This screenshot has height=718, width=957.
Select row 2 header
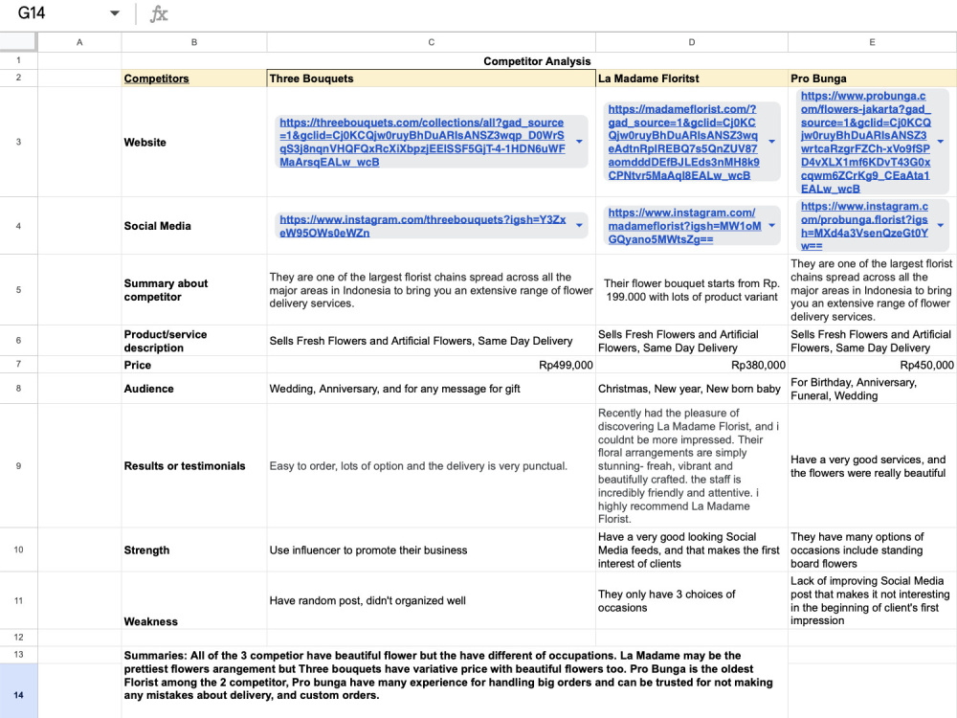click(18, 78)
